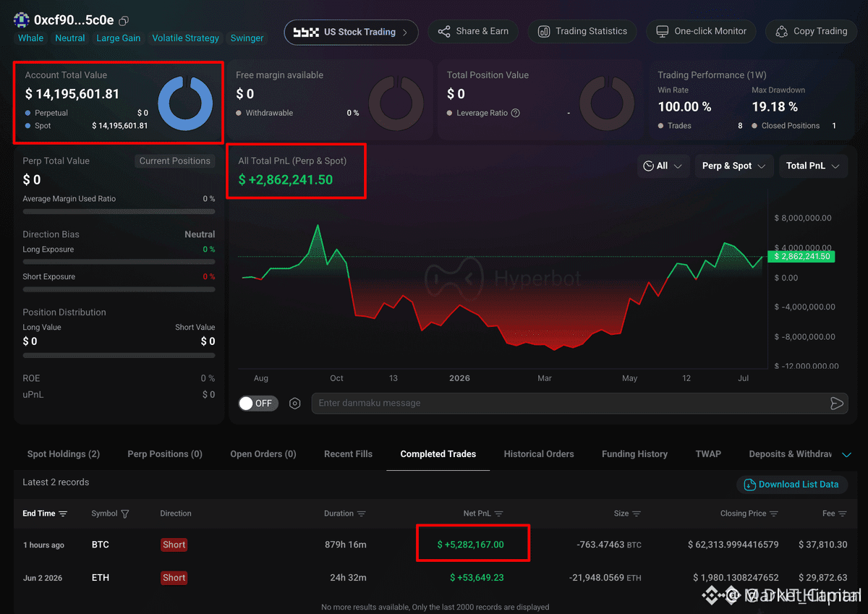Image resolution: width=868 pixels, height=614 pixels.
Task: Open Trading Statistics
Action: (582, 32)
